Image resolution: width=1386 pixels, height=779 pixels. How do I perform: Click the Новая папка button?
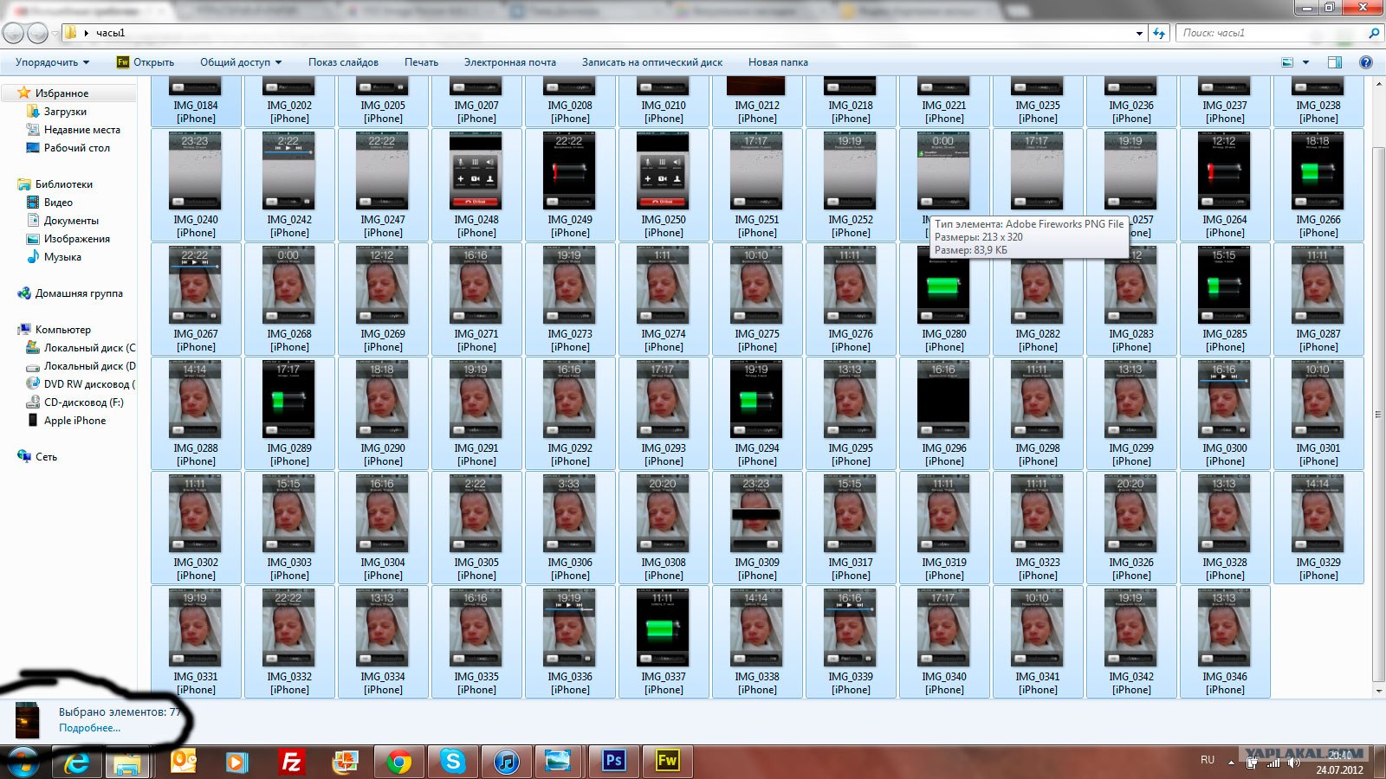(777, 62)
